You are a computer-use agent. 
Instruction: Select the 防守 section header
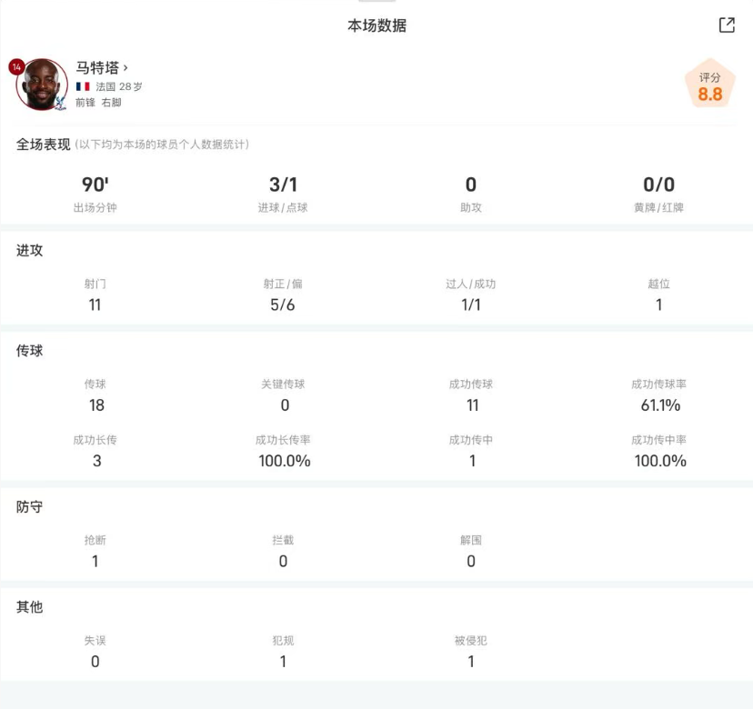click(29, 506)
